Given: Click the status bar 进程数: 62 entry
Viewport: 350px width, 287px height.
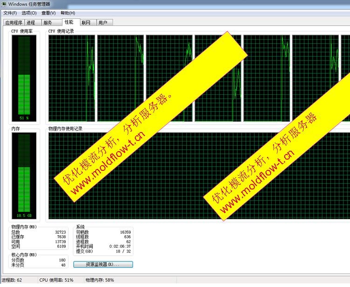Looking at the screenshot, I should [x=12, y=280].
